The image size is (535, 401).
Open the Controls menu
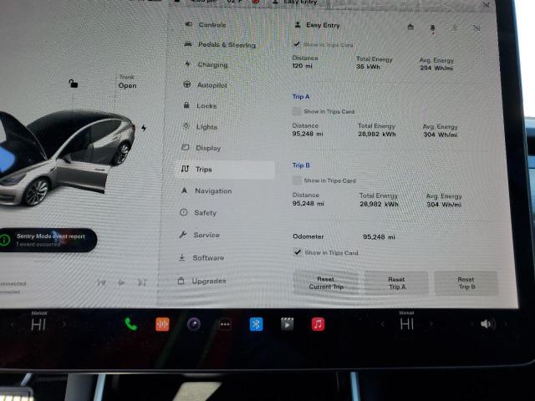coord(206,24)
